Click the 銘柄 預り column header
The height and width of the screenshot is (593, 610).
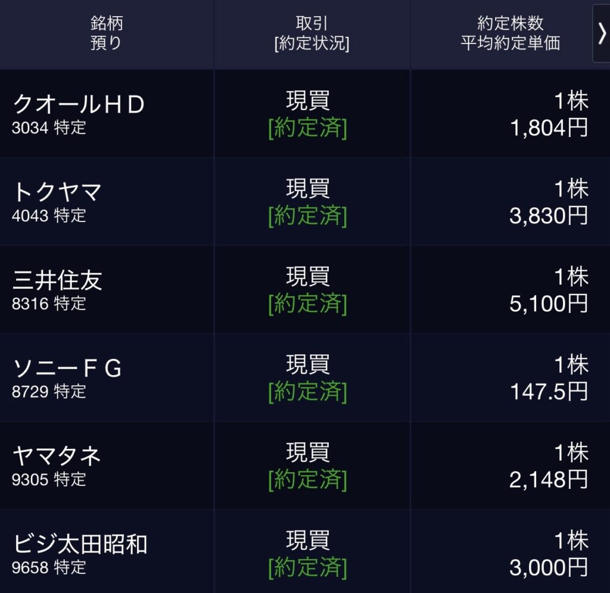tap(107, 33)
